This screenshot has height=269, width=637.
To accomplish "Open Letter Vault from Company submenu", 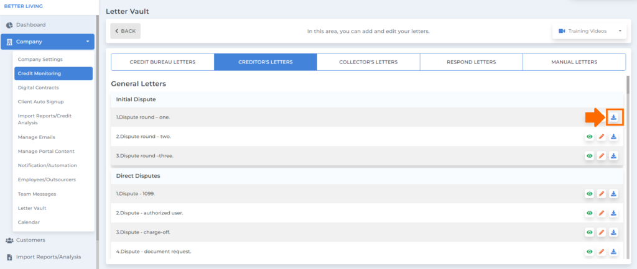I will tap(32, 208).
